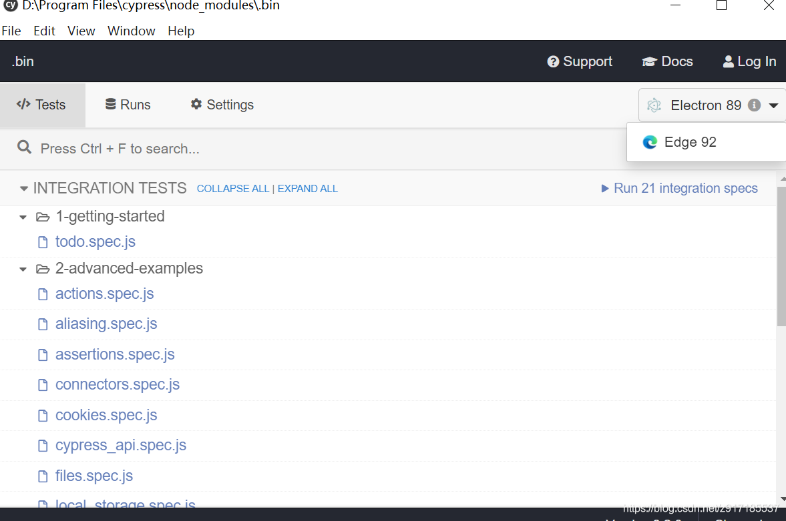Click the Support question mark icon

coord(553,61)
